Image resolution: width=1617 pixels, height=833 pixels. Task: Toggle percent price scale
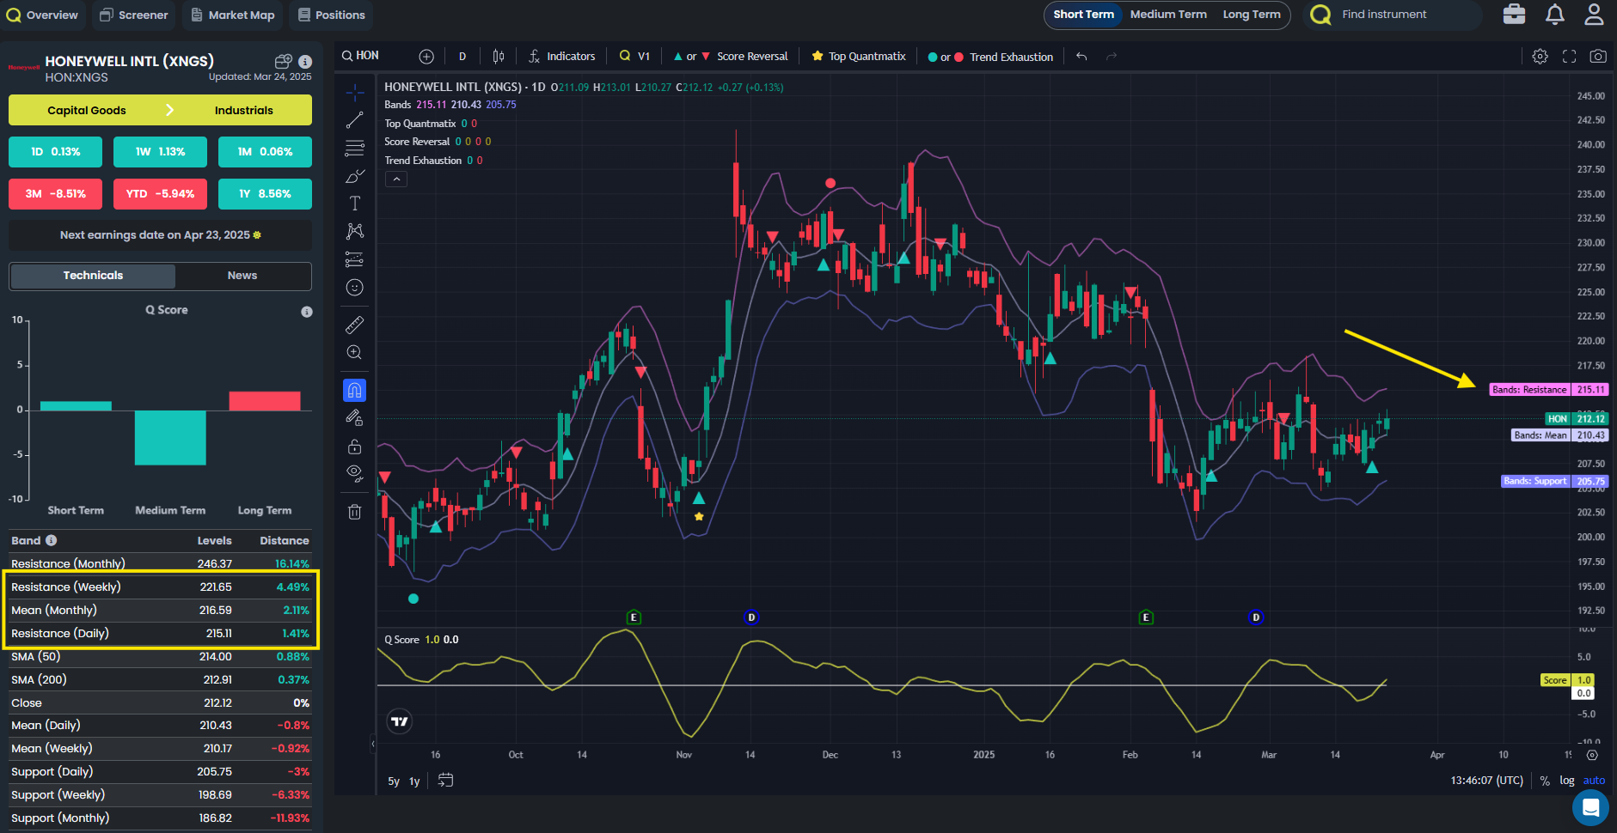[x=1545, y=781]
